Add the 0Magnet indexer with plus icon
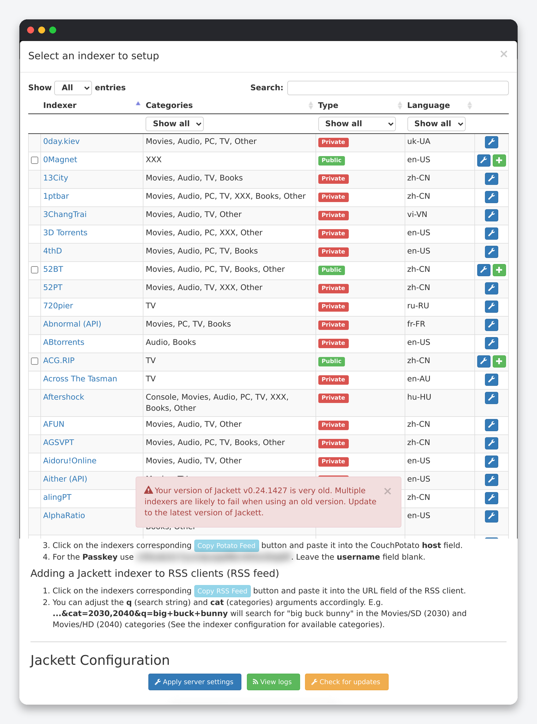This screenshot has height=724, width=537. (499, 160)
